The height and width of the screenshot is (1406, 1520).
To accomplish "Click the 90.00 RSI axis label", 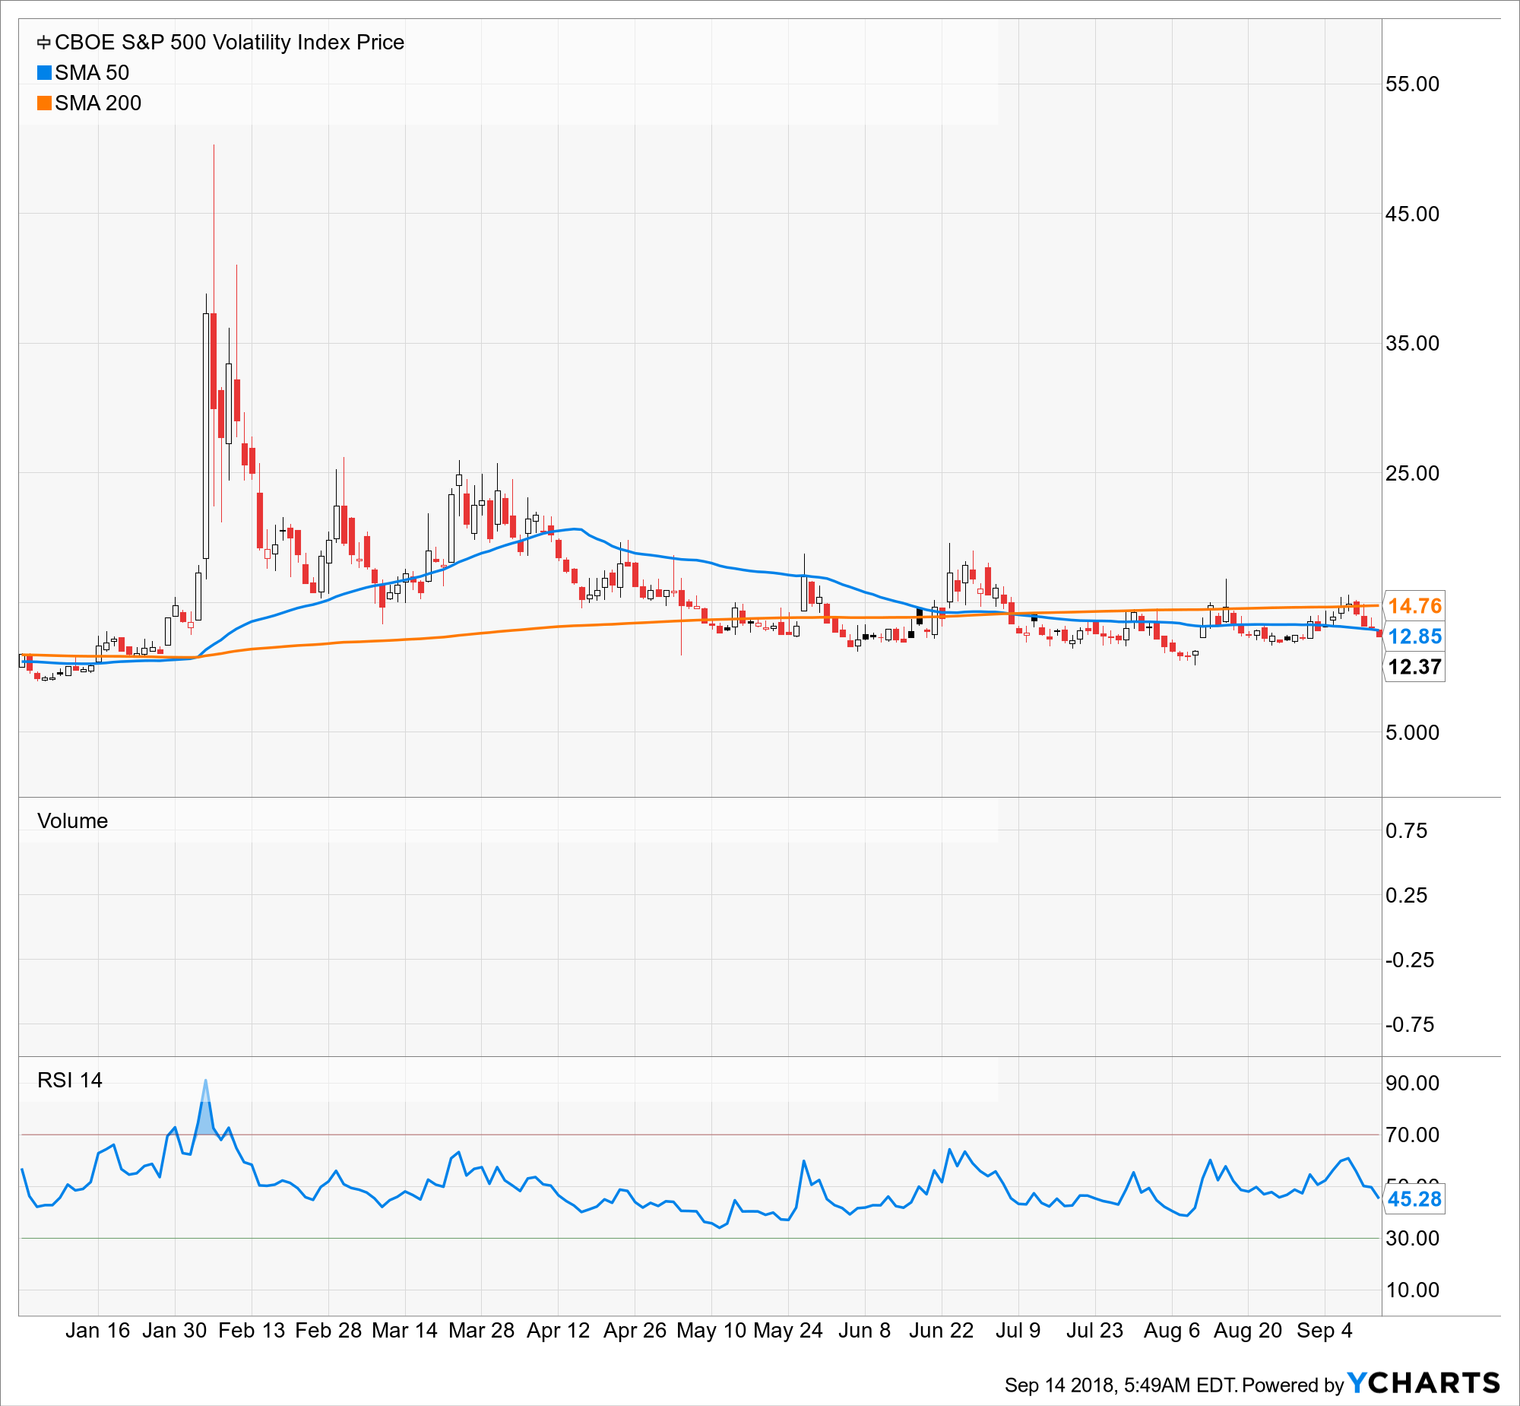I will [1412, 1084].
